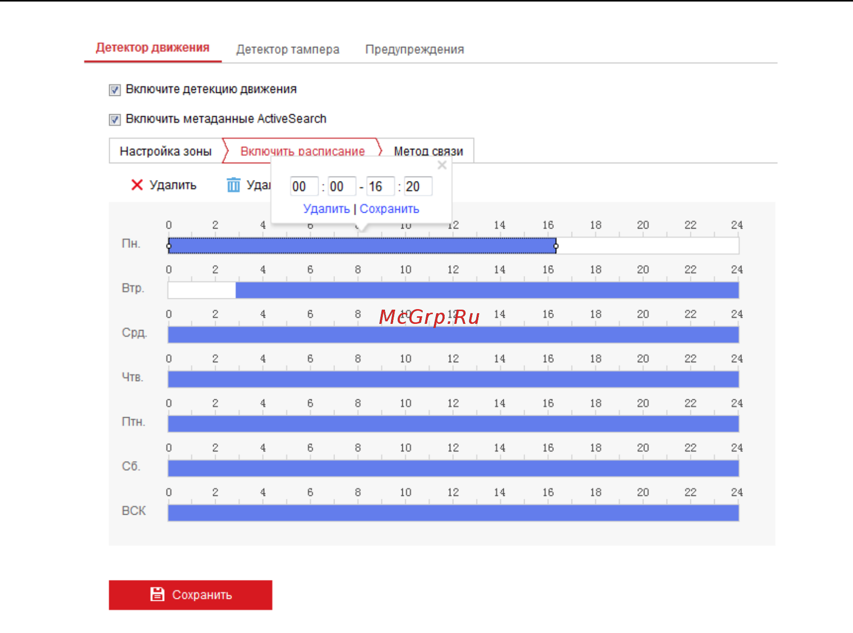
Task: Click the Птн. day label
Action: pos(133,422)
